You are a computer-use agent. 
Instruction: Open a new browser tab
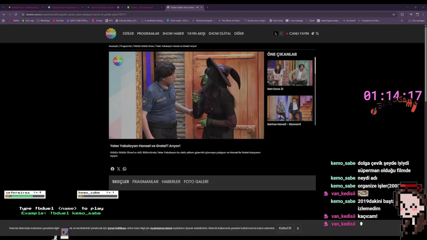207,7
